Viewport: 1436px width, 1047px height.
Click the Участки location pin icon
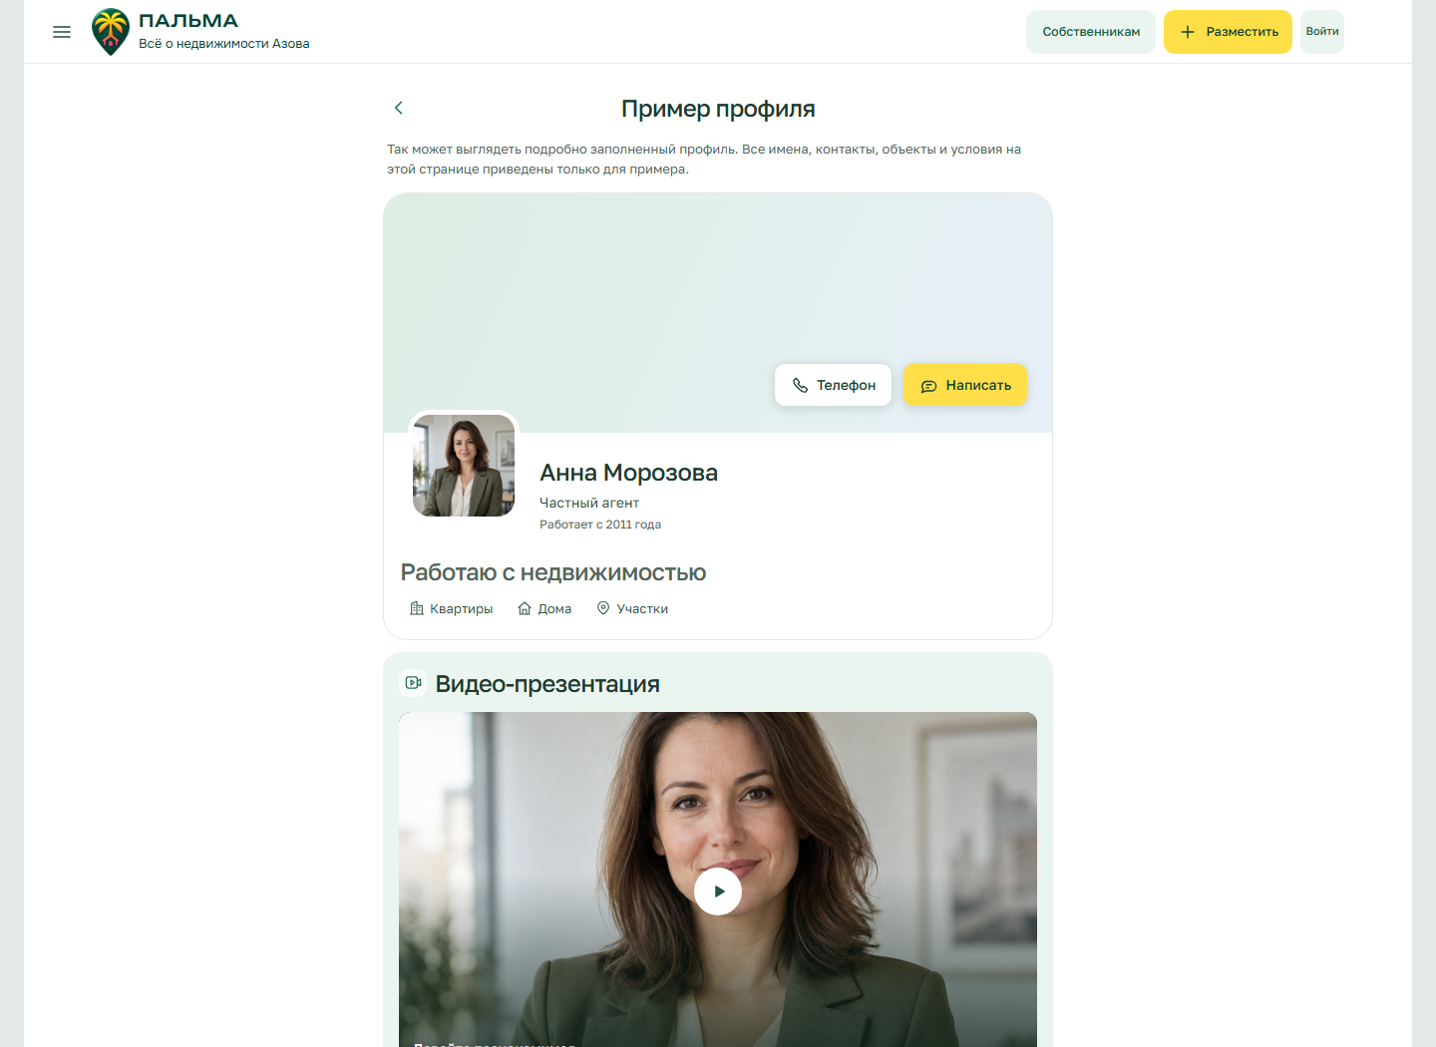(603, 608)
